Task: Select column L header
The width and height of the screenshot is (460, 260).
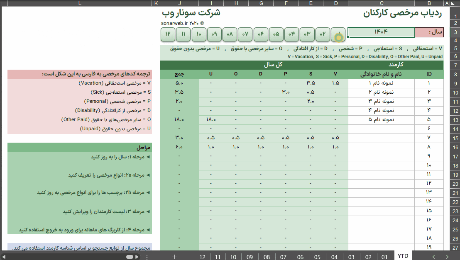Action: point(79,3)
